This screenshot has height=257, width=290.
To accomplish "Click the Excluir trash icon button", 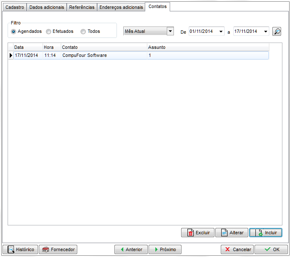I will tap(198, 233).
